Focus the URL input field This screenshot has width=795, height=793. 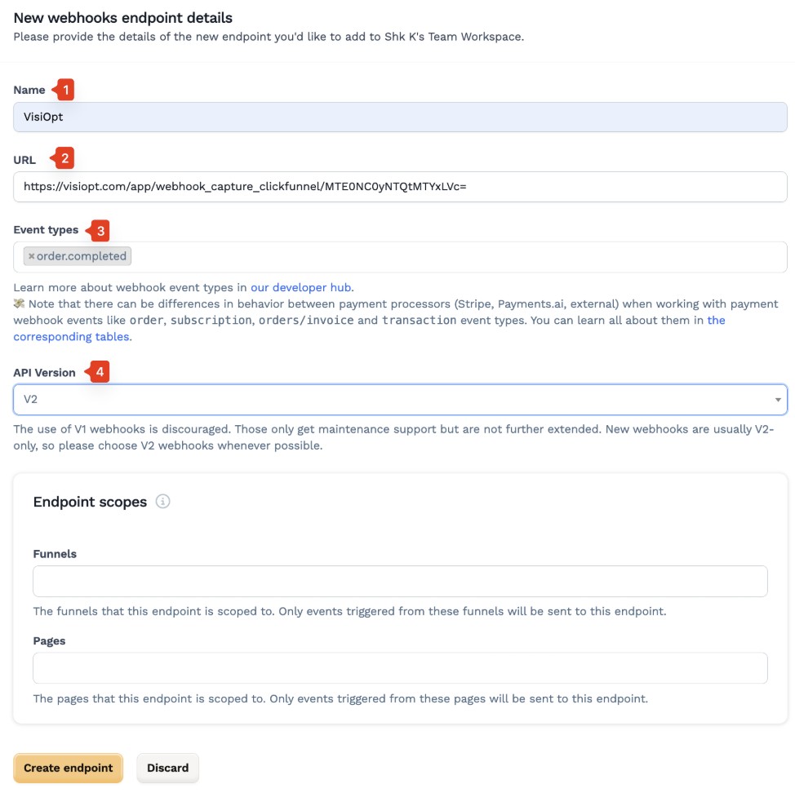pos(400,187)
